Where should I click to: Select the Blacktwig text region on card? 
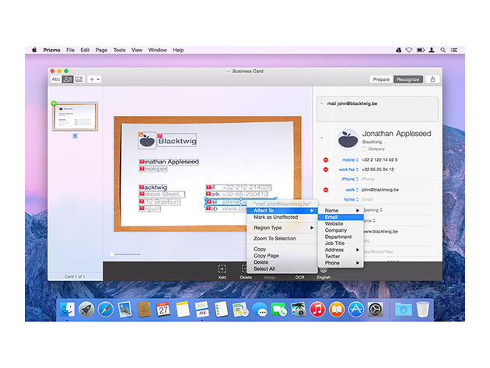click(x=177, y=141)
